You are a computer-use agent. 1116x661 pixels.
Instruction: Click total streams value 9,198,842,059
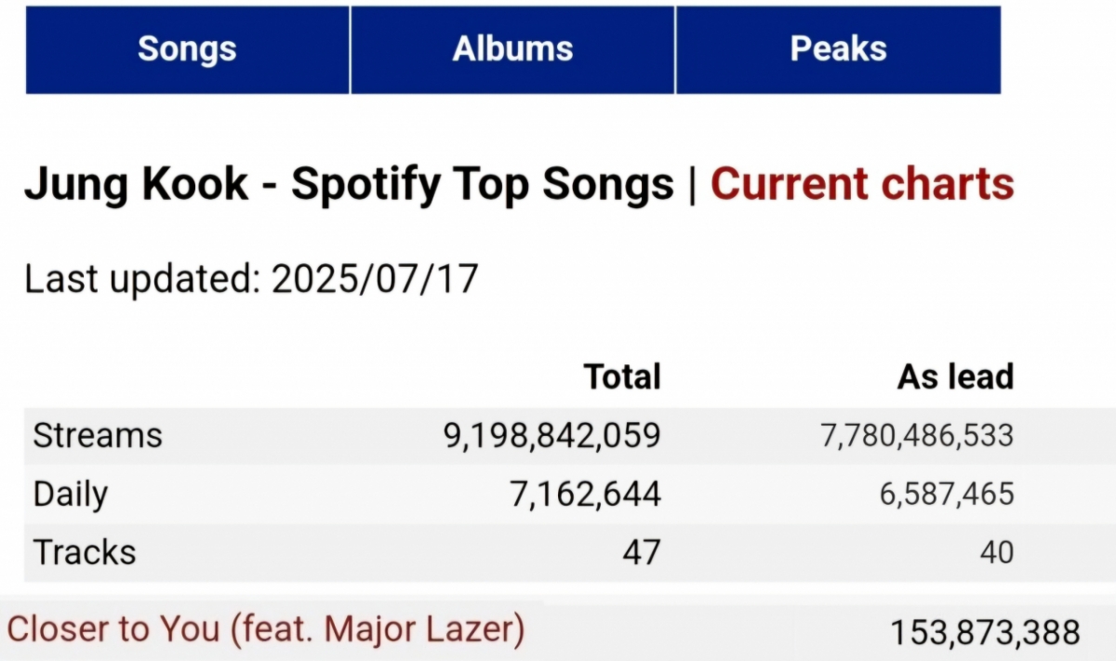[552, 435]
